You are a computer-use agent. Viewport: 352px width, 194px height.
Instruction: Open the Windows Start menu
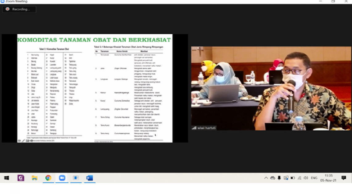tap(6, 178)
